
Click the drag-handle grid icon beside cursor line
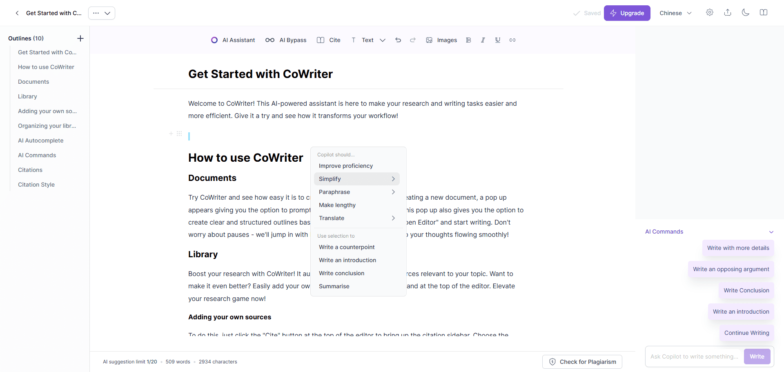(179, 134)
